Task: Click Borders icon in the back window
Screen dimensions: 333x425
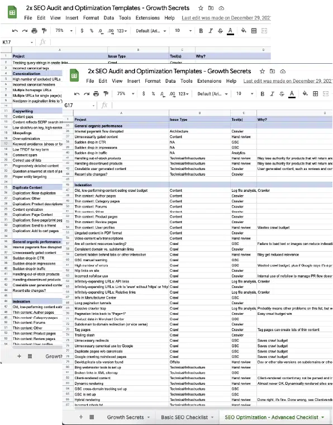Action: (254, 31)
